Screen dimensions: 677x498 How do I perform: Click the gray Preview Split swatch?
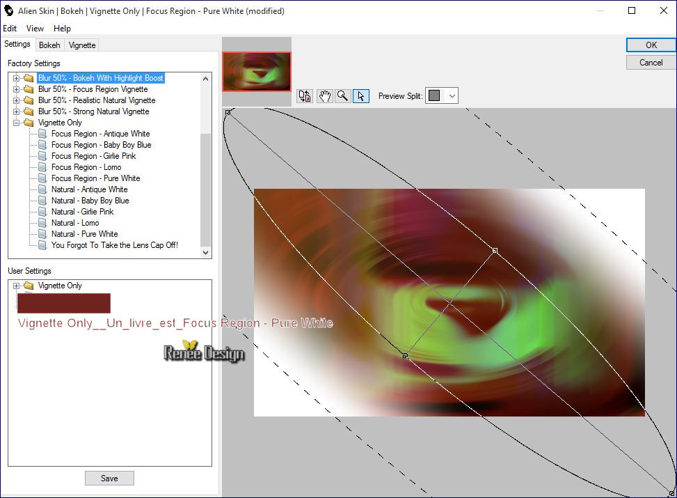pyautogui.click(x=434, y=95)
